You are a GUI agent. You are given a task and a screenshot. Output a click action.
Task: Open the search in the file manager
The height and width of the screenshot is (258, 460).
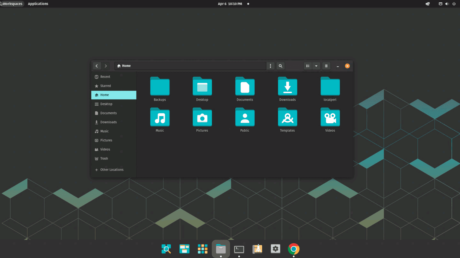[x=280, y=66]
